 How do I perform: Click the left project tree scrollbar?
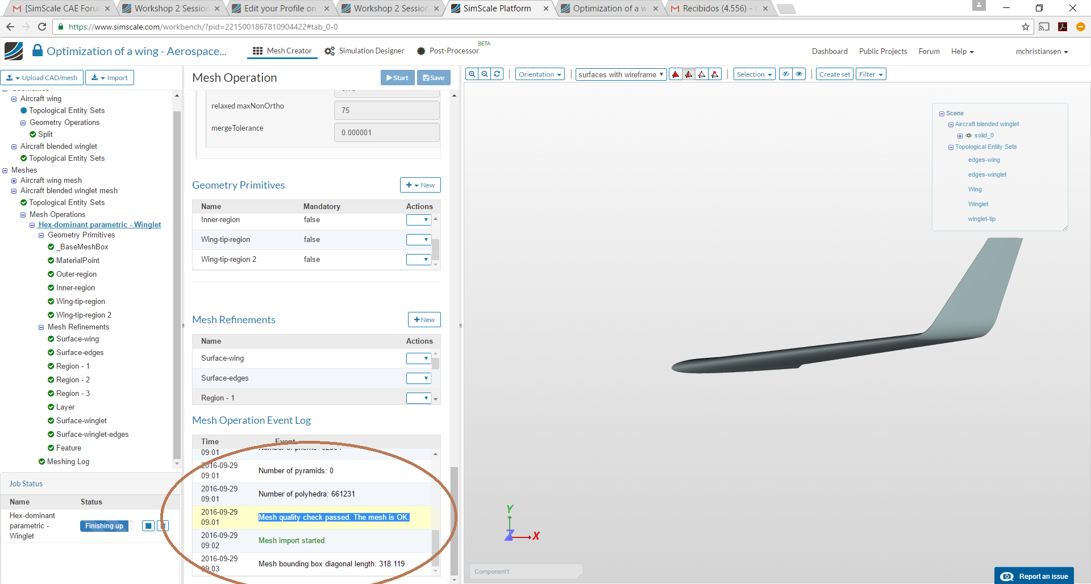177,284
